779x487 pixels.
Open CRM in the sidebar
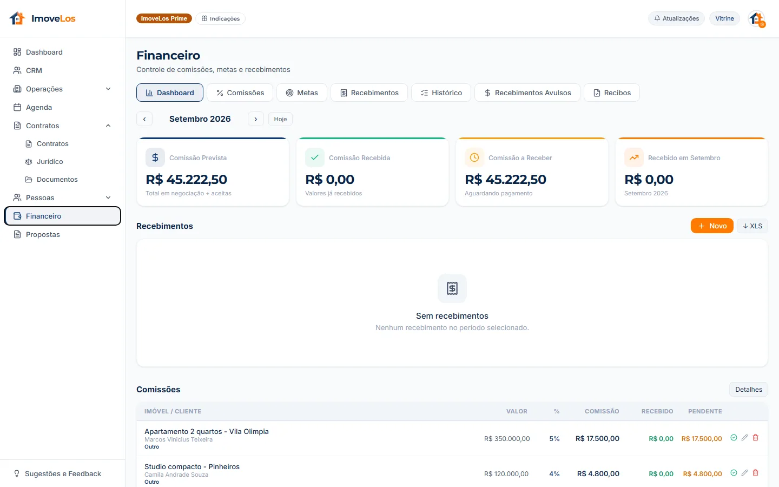pyautogui.click(x=63, y=70)
